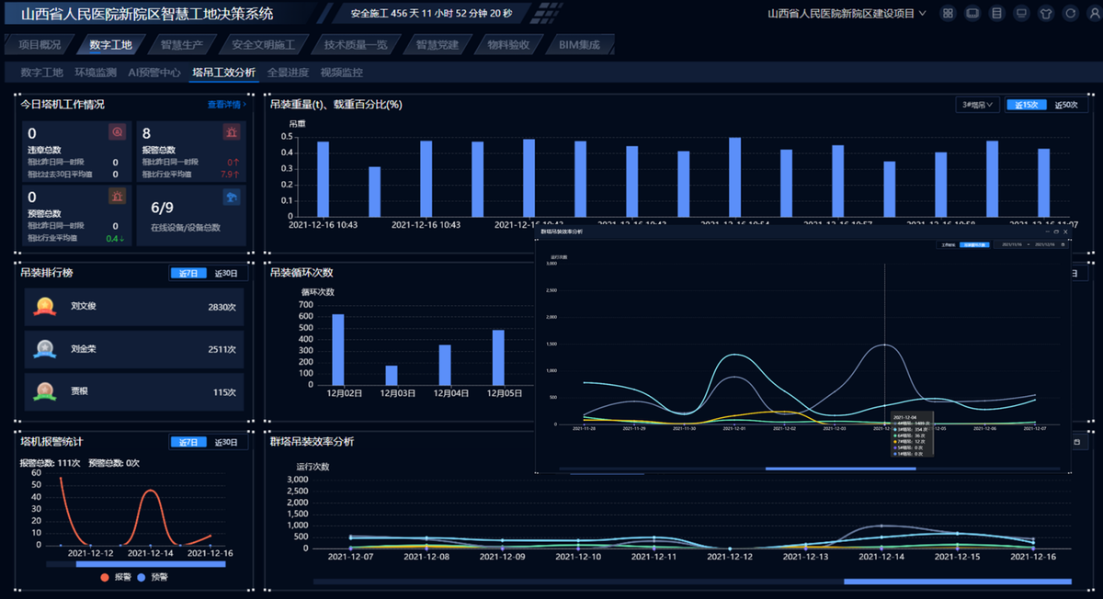Click the monitor display icon in header
Image resolution: width=1103 pixels, height=599 pixels.
tap(1022, 14)
